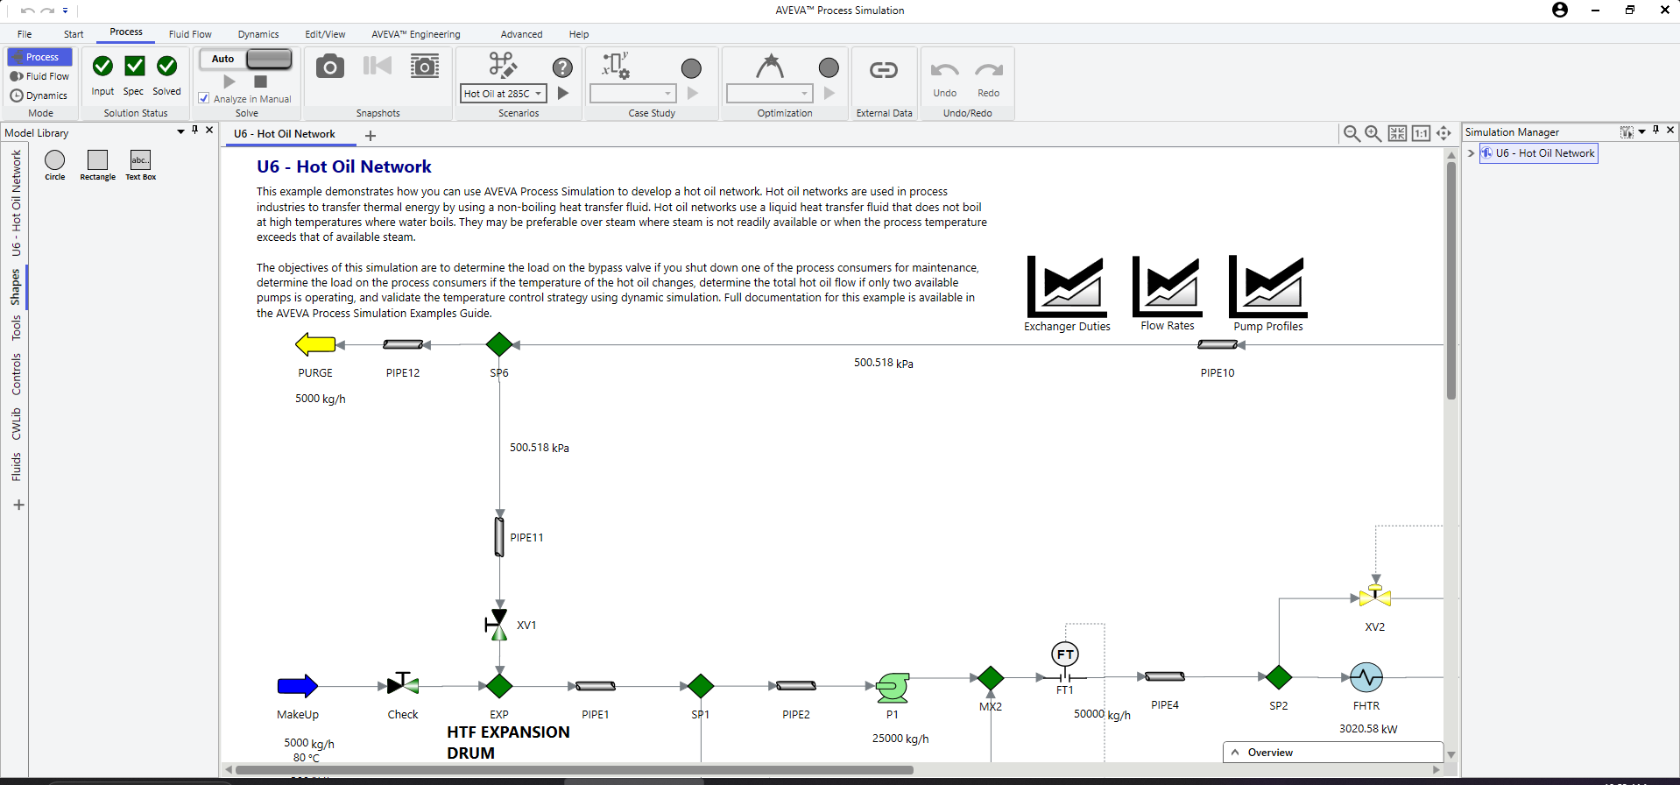Switch mode to Dynamics

pos(39,95)
